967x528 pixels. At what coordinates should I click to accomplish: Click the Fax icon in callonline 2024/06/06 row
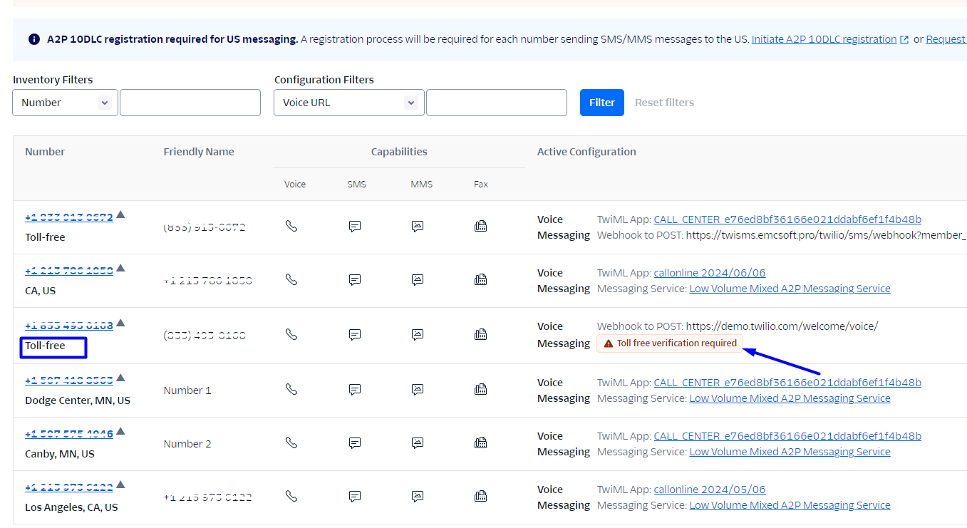tap(480, 279)
